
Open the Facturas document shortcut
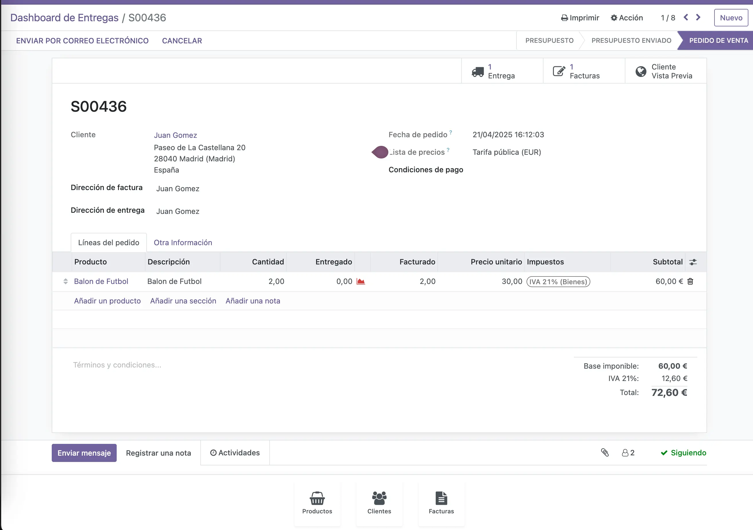(x=441, y=503)
